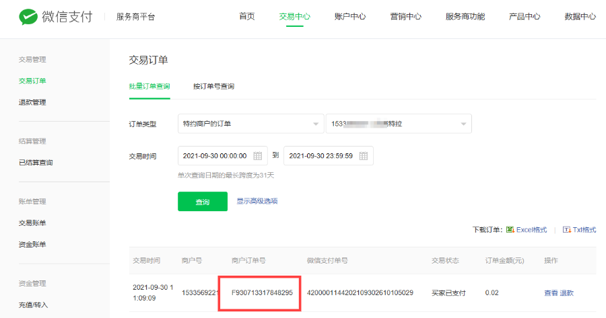This screenshot has width=606, height=318.
Task: Show advanced options via 显示高级选项
Action: pyautogui.click(x=257, y=201)
